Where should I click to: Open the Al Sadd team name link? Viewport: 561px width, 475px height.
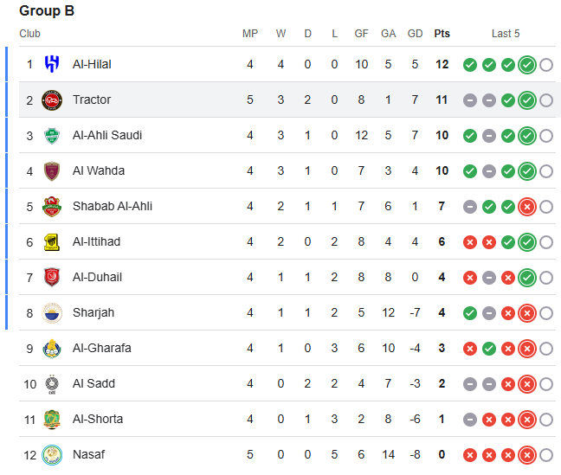point(93,383)
